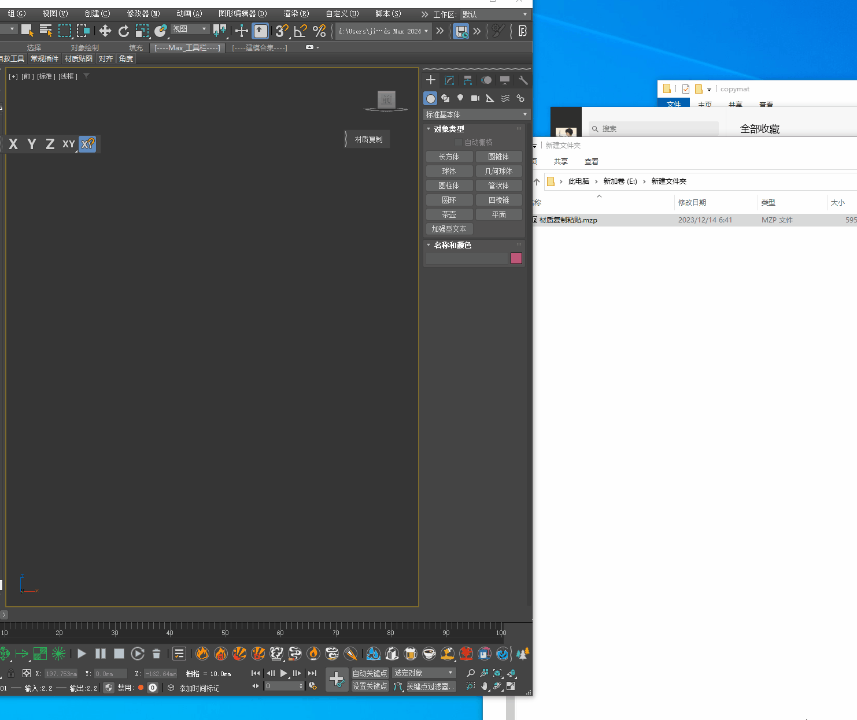This screenshot has width=857, height=720.
Task: Select the Rotate tool in main toolbar
Action: pyautogui.click(x=123, y=31)
